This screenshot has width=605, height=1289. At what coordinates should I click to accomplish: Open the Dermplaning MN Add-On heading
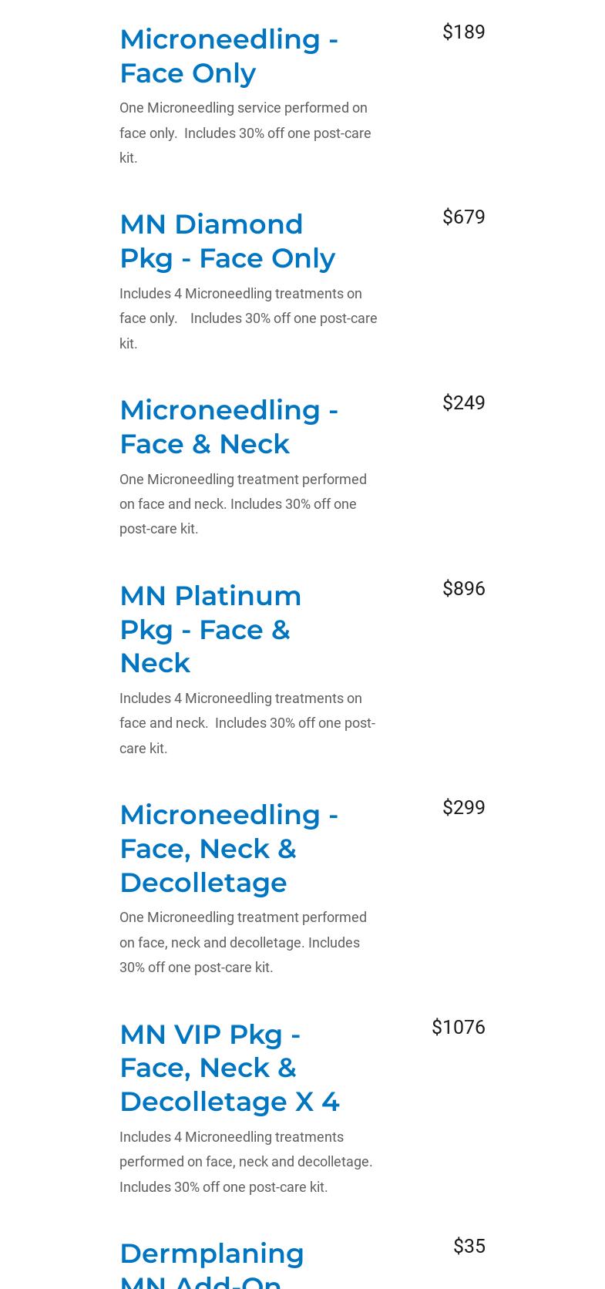(212, 1264)
